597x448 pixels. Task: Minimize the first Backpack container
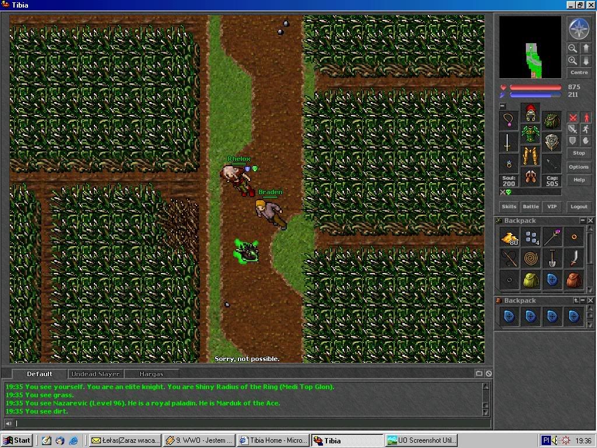pos(582,220)
